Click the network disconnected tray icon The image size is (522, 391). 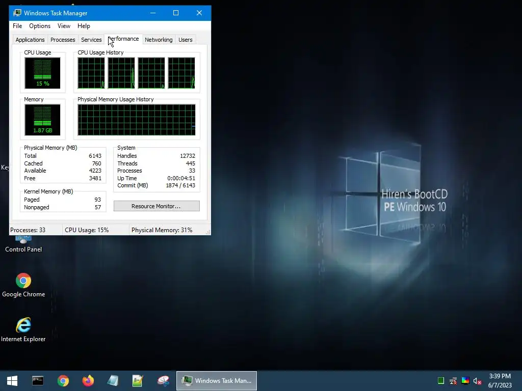[x=453, y=381]
